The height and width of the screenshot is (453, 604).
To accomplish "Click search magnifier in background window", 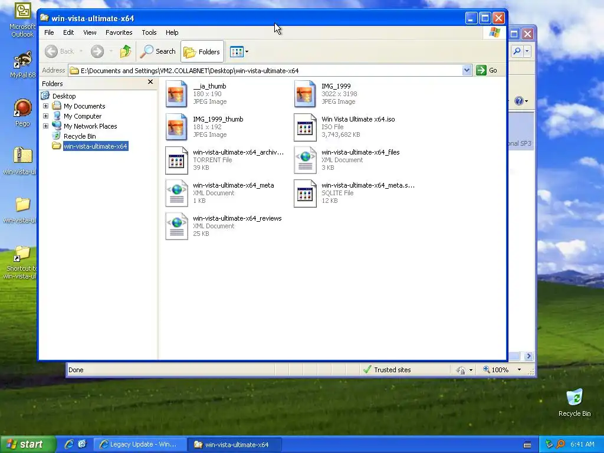I will 517,51.
